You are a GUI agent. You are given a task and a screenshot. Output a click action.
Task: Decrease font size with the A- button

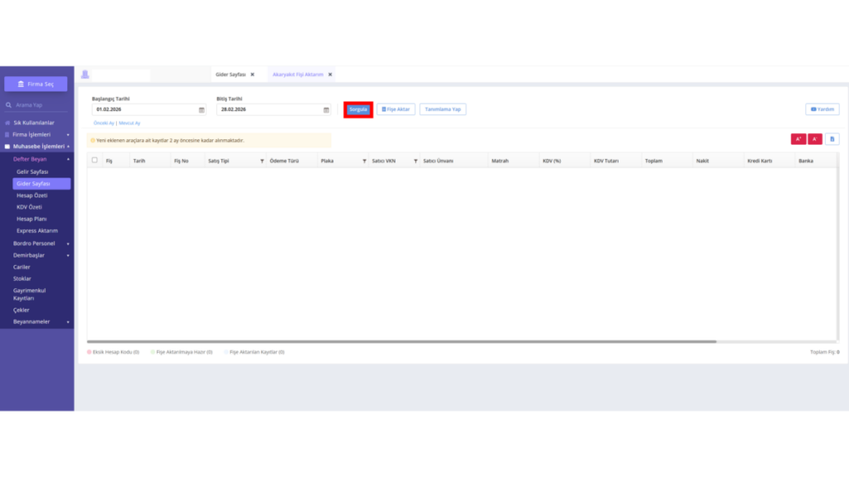pos(815,139)
